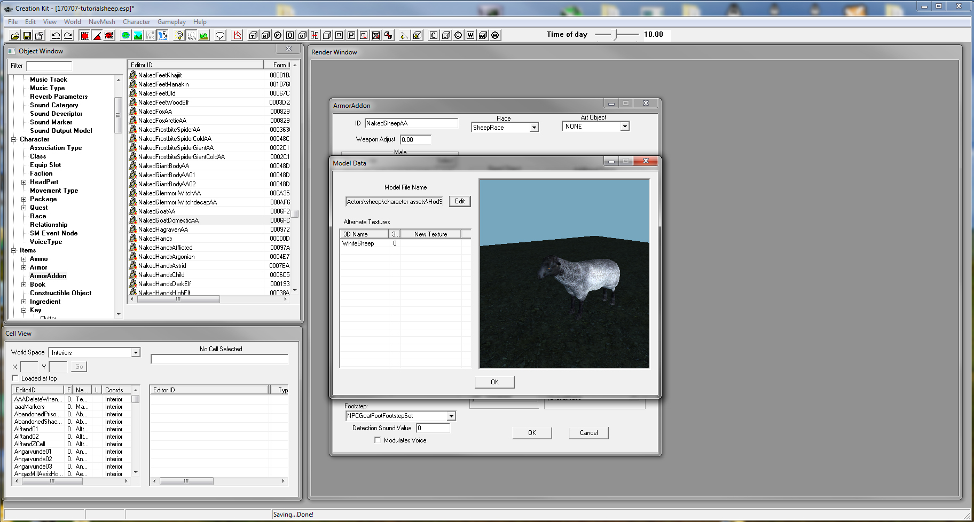Open a plugin file from the toolbar
Viewport: 974px width, 522px height.
point(13,35)
